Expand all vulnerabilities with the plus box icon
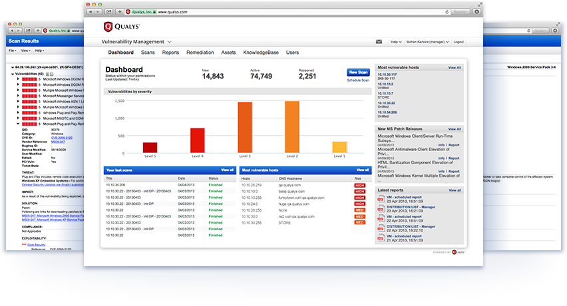 click(x=47, y=74)
